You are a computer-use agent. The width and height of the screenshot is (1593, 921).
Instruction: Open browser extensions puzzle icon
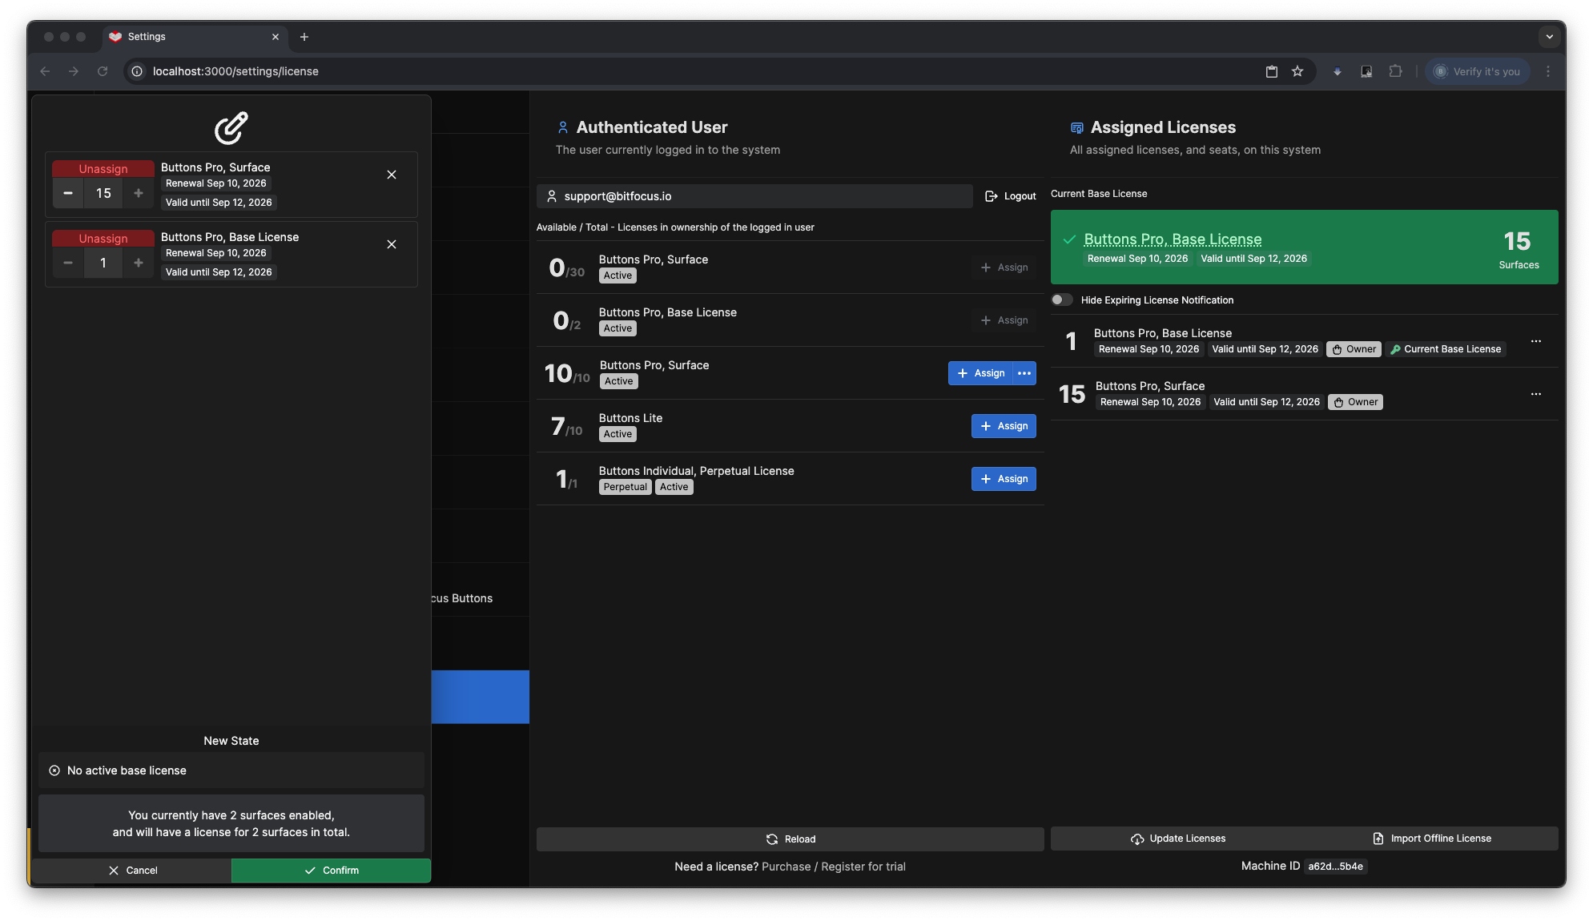[x=1396, y=71]
